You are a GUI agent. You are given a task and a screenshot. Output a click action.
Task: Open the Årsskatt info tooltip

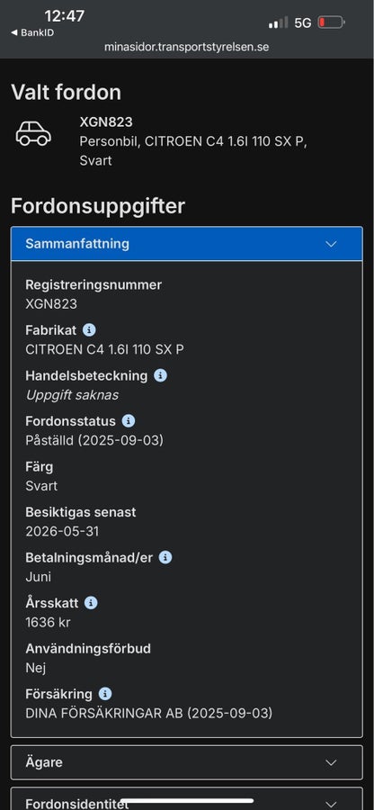(91, 603)
